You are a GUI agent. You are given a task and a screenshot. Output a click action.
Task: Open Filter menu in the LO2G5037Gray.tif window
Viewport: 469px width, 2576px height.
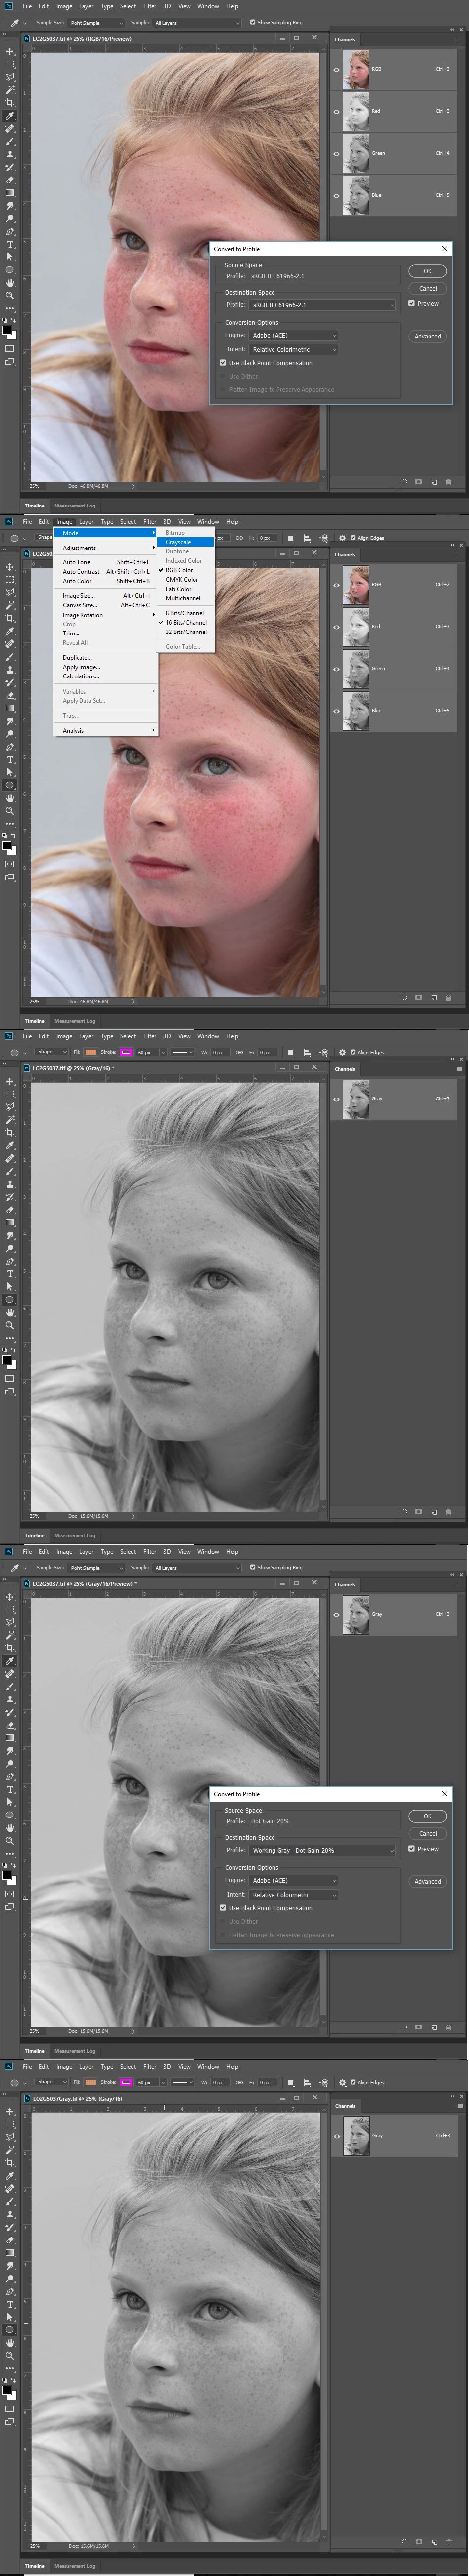coord(149,2066)
